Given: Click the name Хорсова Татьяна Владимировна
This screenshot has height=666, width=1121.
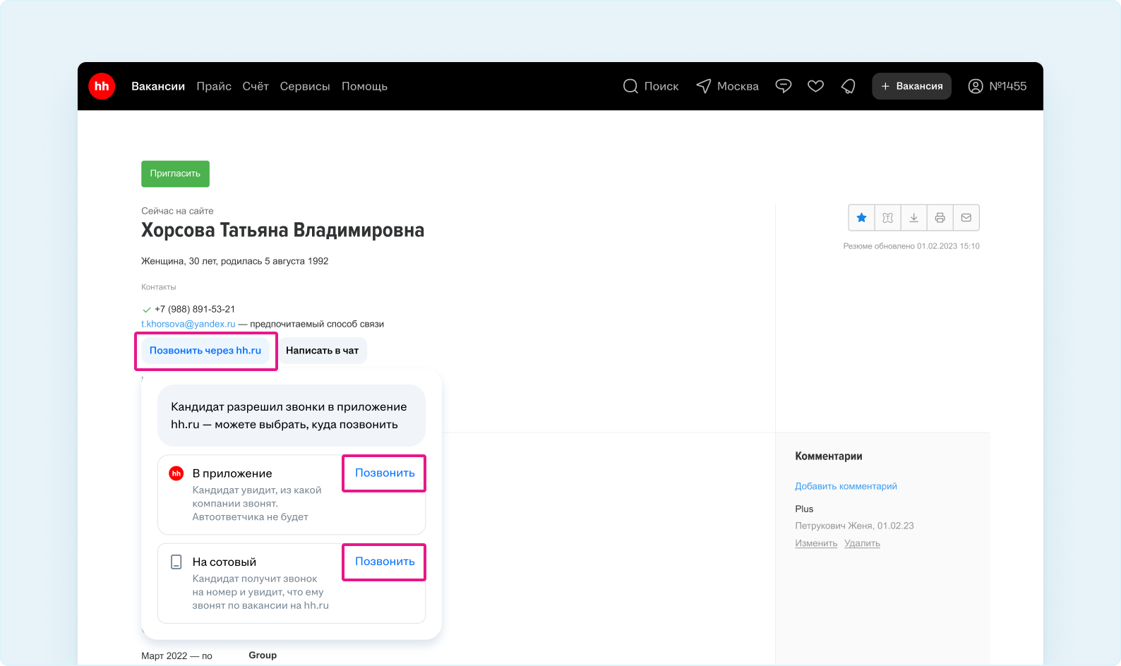Looking at the screenshot, I should point(282,231).
